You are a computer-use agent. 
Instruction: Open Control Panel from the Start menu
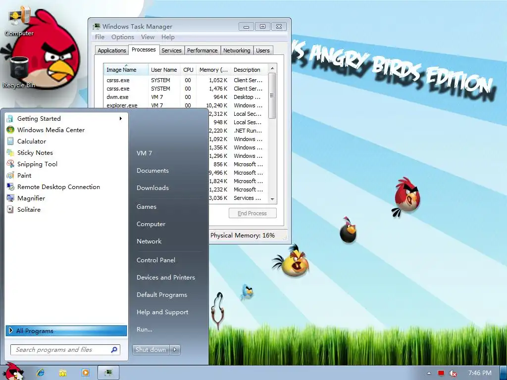point(156,260)
